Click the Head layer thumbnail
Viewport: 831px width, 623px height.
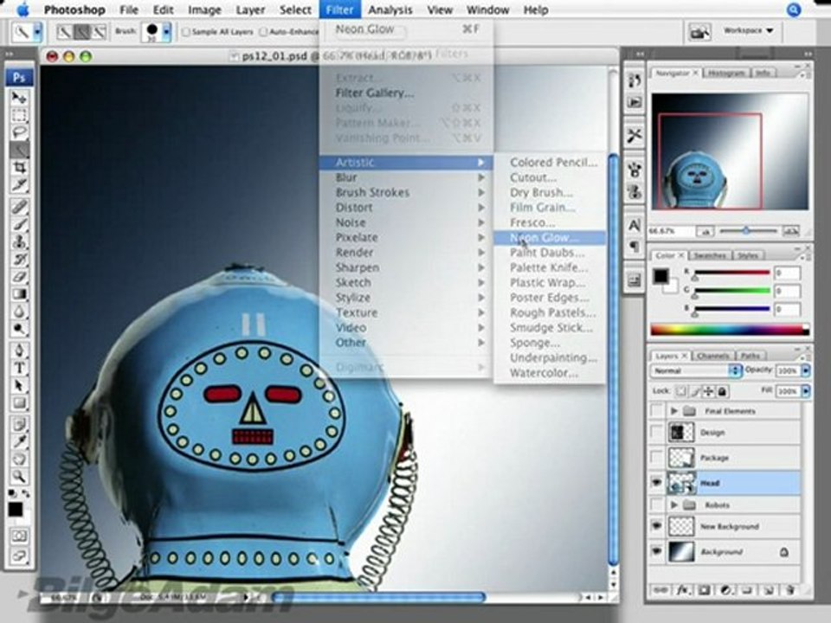681,483
